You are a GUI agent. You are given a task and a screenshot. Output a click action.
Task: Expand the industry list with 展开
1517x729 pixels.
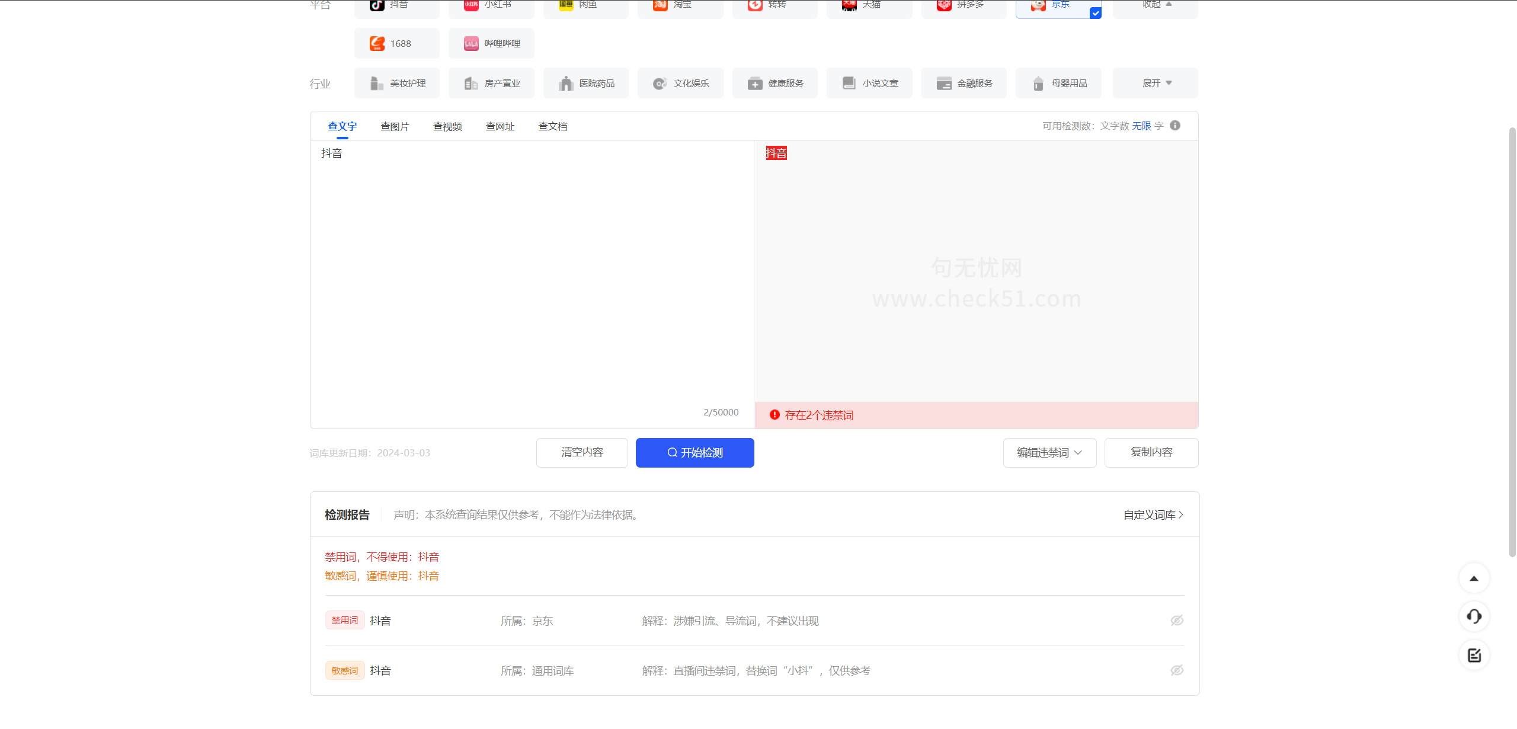point(1156,83)
